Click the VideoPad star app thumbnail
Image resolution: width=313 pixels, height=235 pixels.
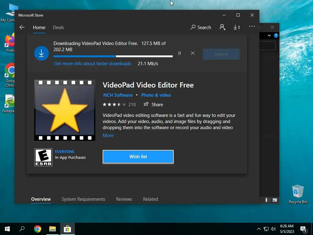tap(65, 110)
